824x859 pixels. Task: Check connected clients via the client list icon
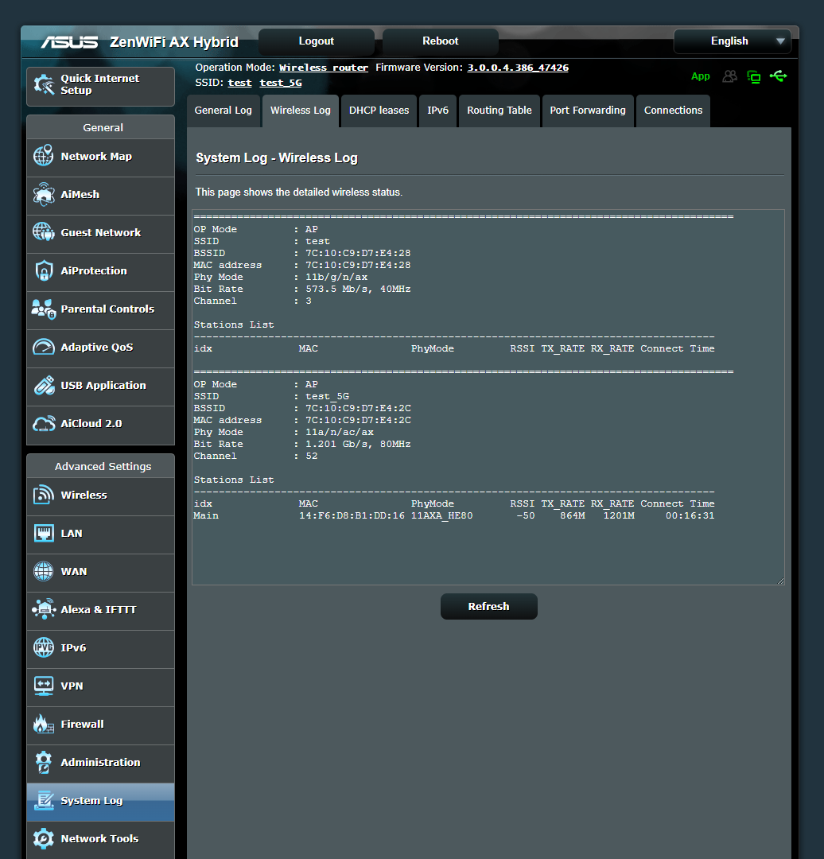coord(730,76)
